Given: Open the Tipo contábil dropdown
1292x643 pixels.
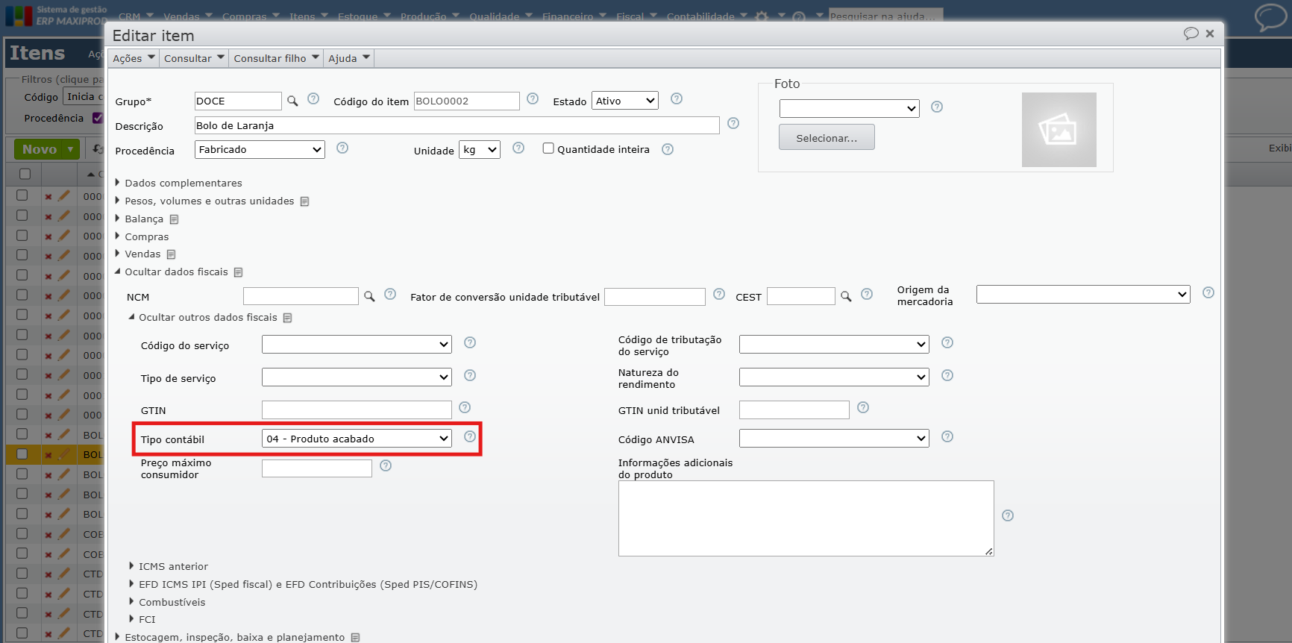Looking at the screenshot, I should pos(357,439).
